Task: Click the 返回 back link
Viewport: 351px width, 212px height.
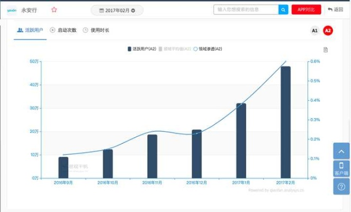Action: coord(335,10)
